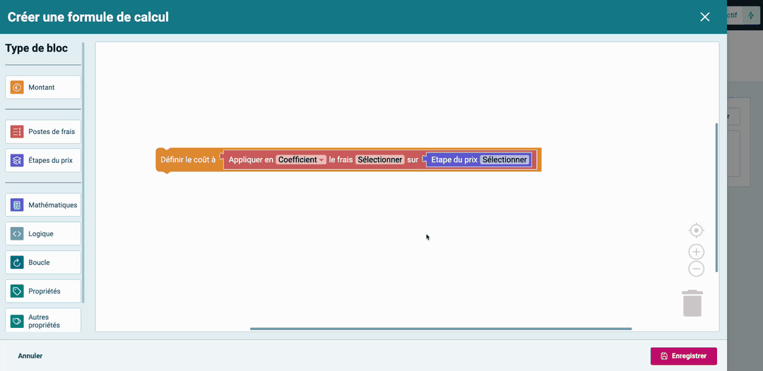Open the frais Sélectionner field
Screen dimensions: 763x371
[379, 160]
